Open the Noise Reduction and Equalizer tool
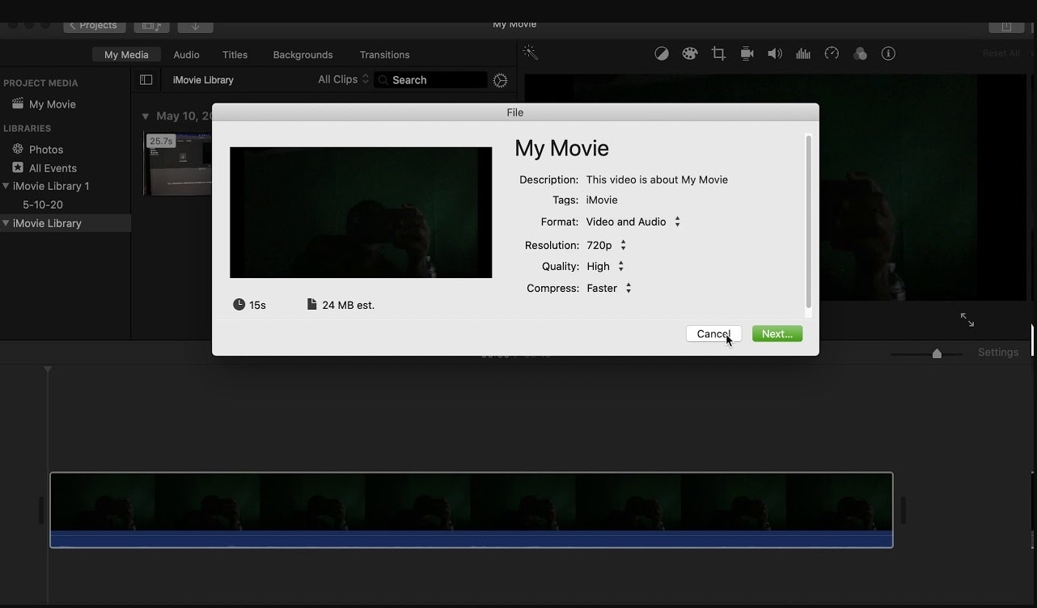 click(x=802, y=53)
